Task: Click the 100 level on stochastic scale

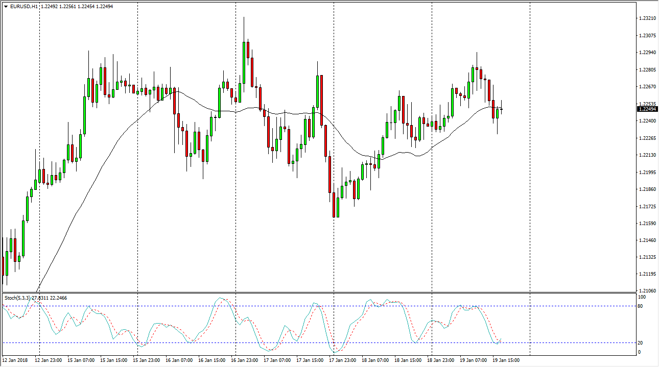Action: click(x=643, y=297)
